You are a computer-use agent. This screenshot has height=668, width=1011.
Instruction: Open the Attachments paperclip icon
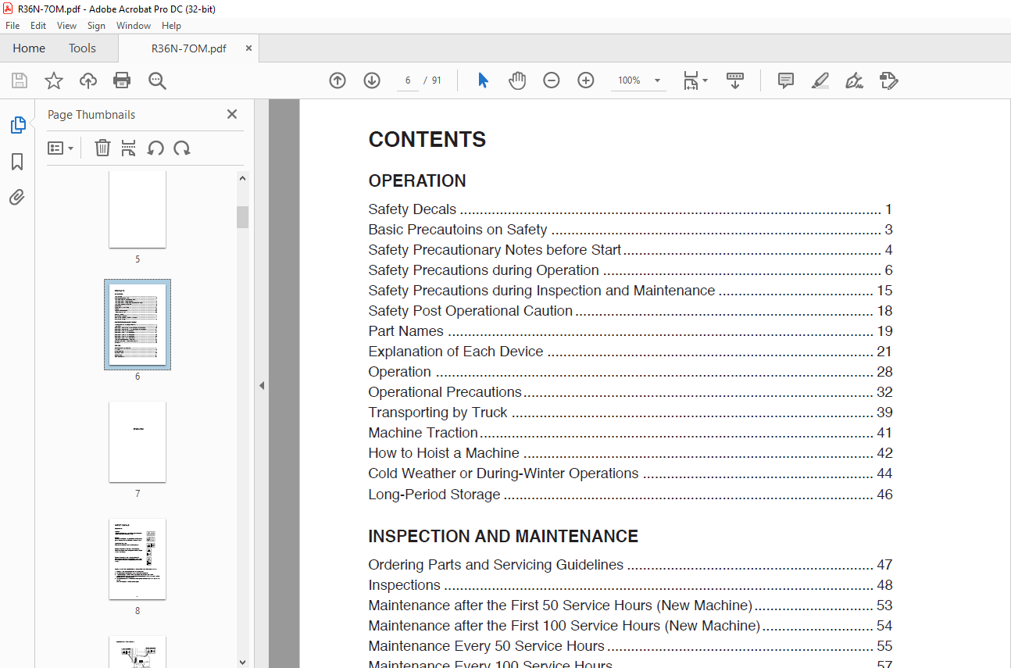[17, 198]
